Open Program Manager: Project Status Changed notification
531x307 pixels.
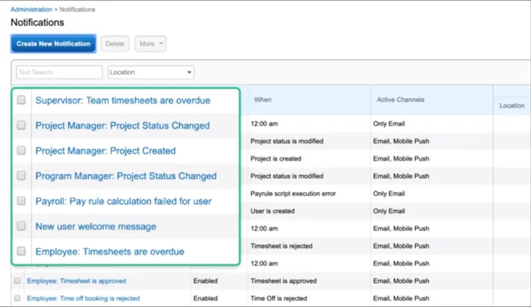coord(126,176)
